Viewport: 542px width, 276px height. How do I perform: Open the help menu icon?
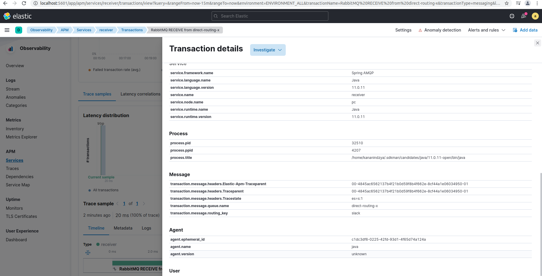point(512,16)
